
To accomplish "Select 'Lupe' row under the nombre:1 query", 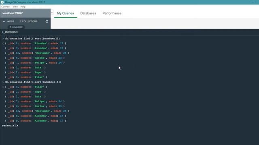I will 25,72.
